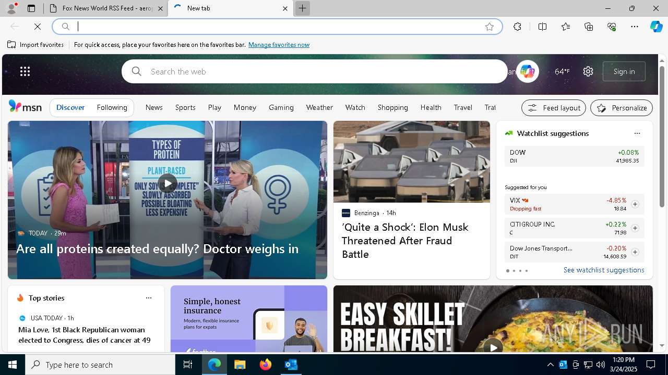Open the tab actions menu icon
Viewport: 668px width, 375px height.
point(31,8)
